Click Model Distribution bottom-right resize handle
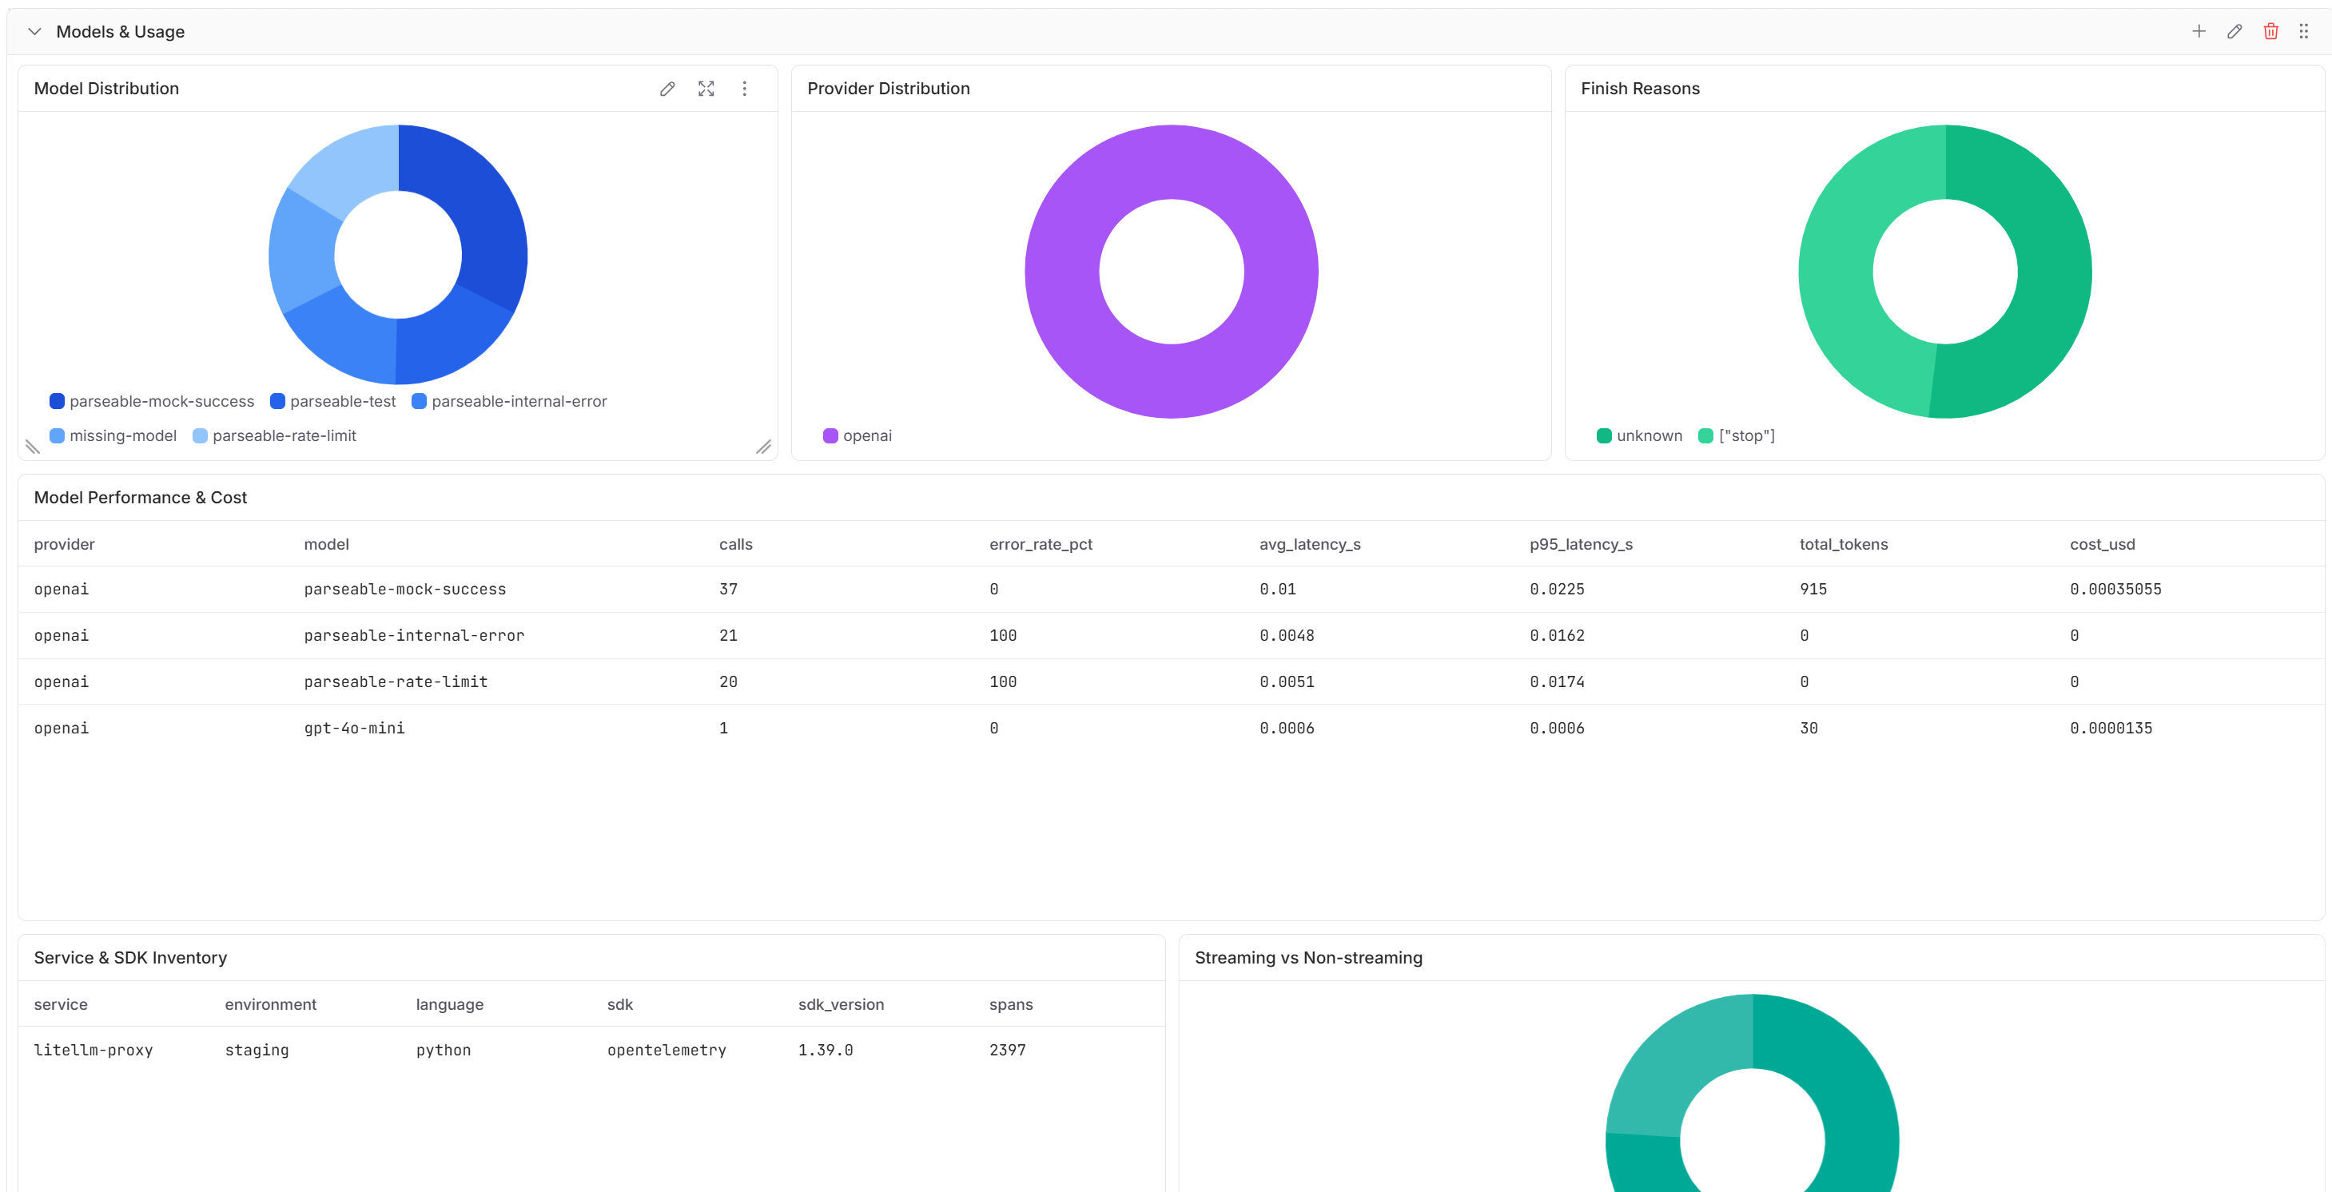This screenshot has width=2332, height=1192. 764,447
